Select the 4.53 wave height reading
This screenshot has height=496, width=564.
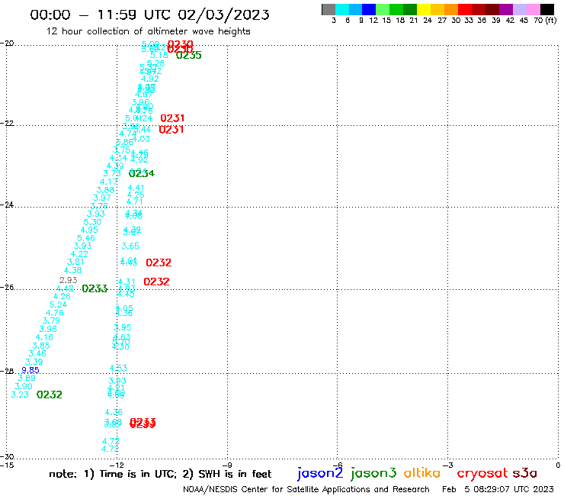pyautogui.click(x=118, y=368)
